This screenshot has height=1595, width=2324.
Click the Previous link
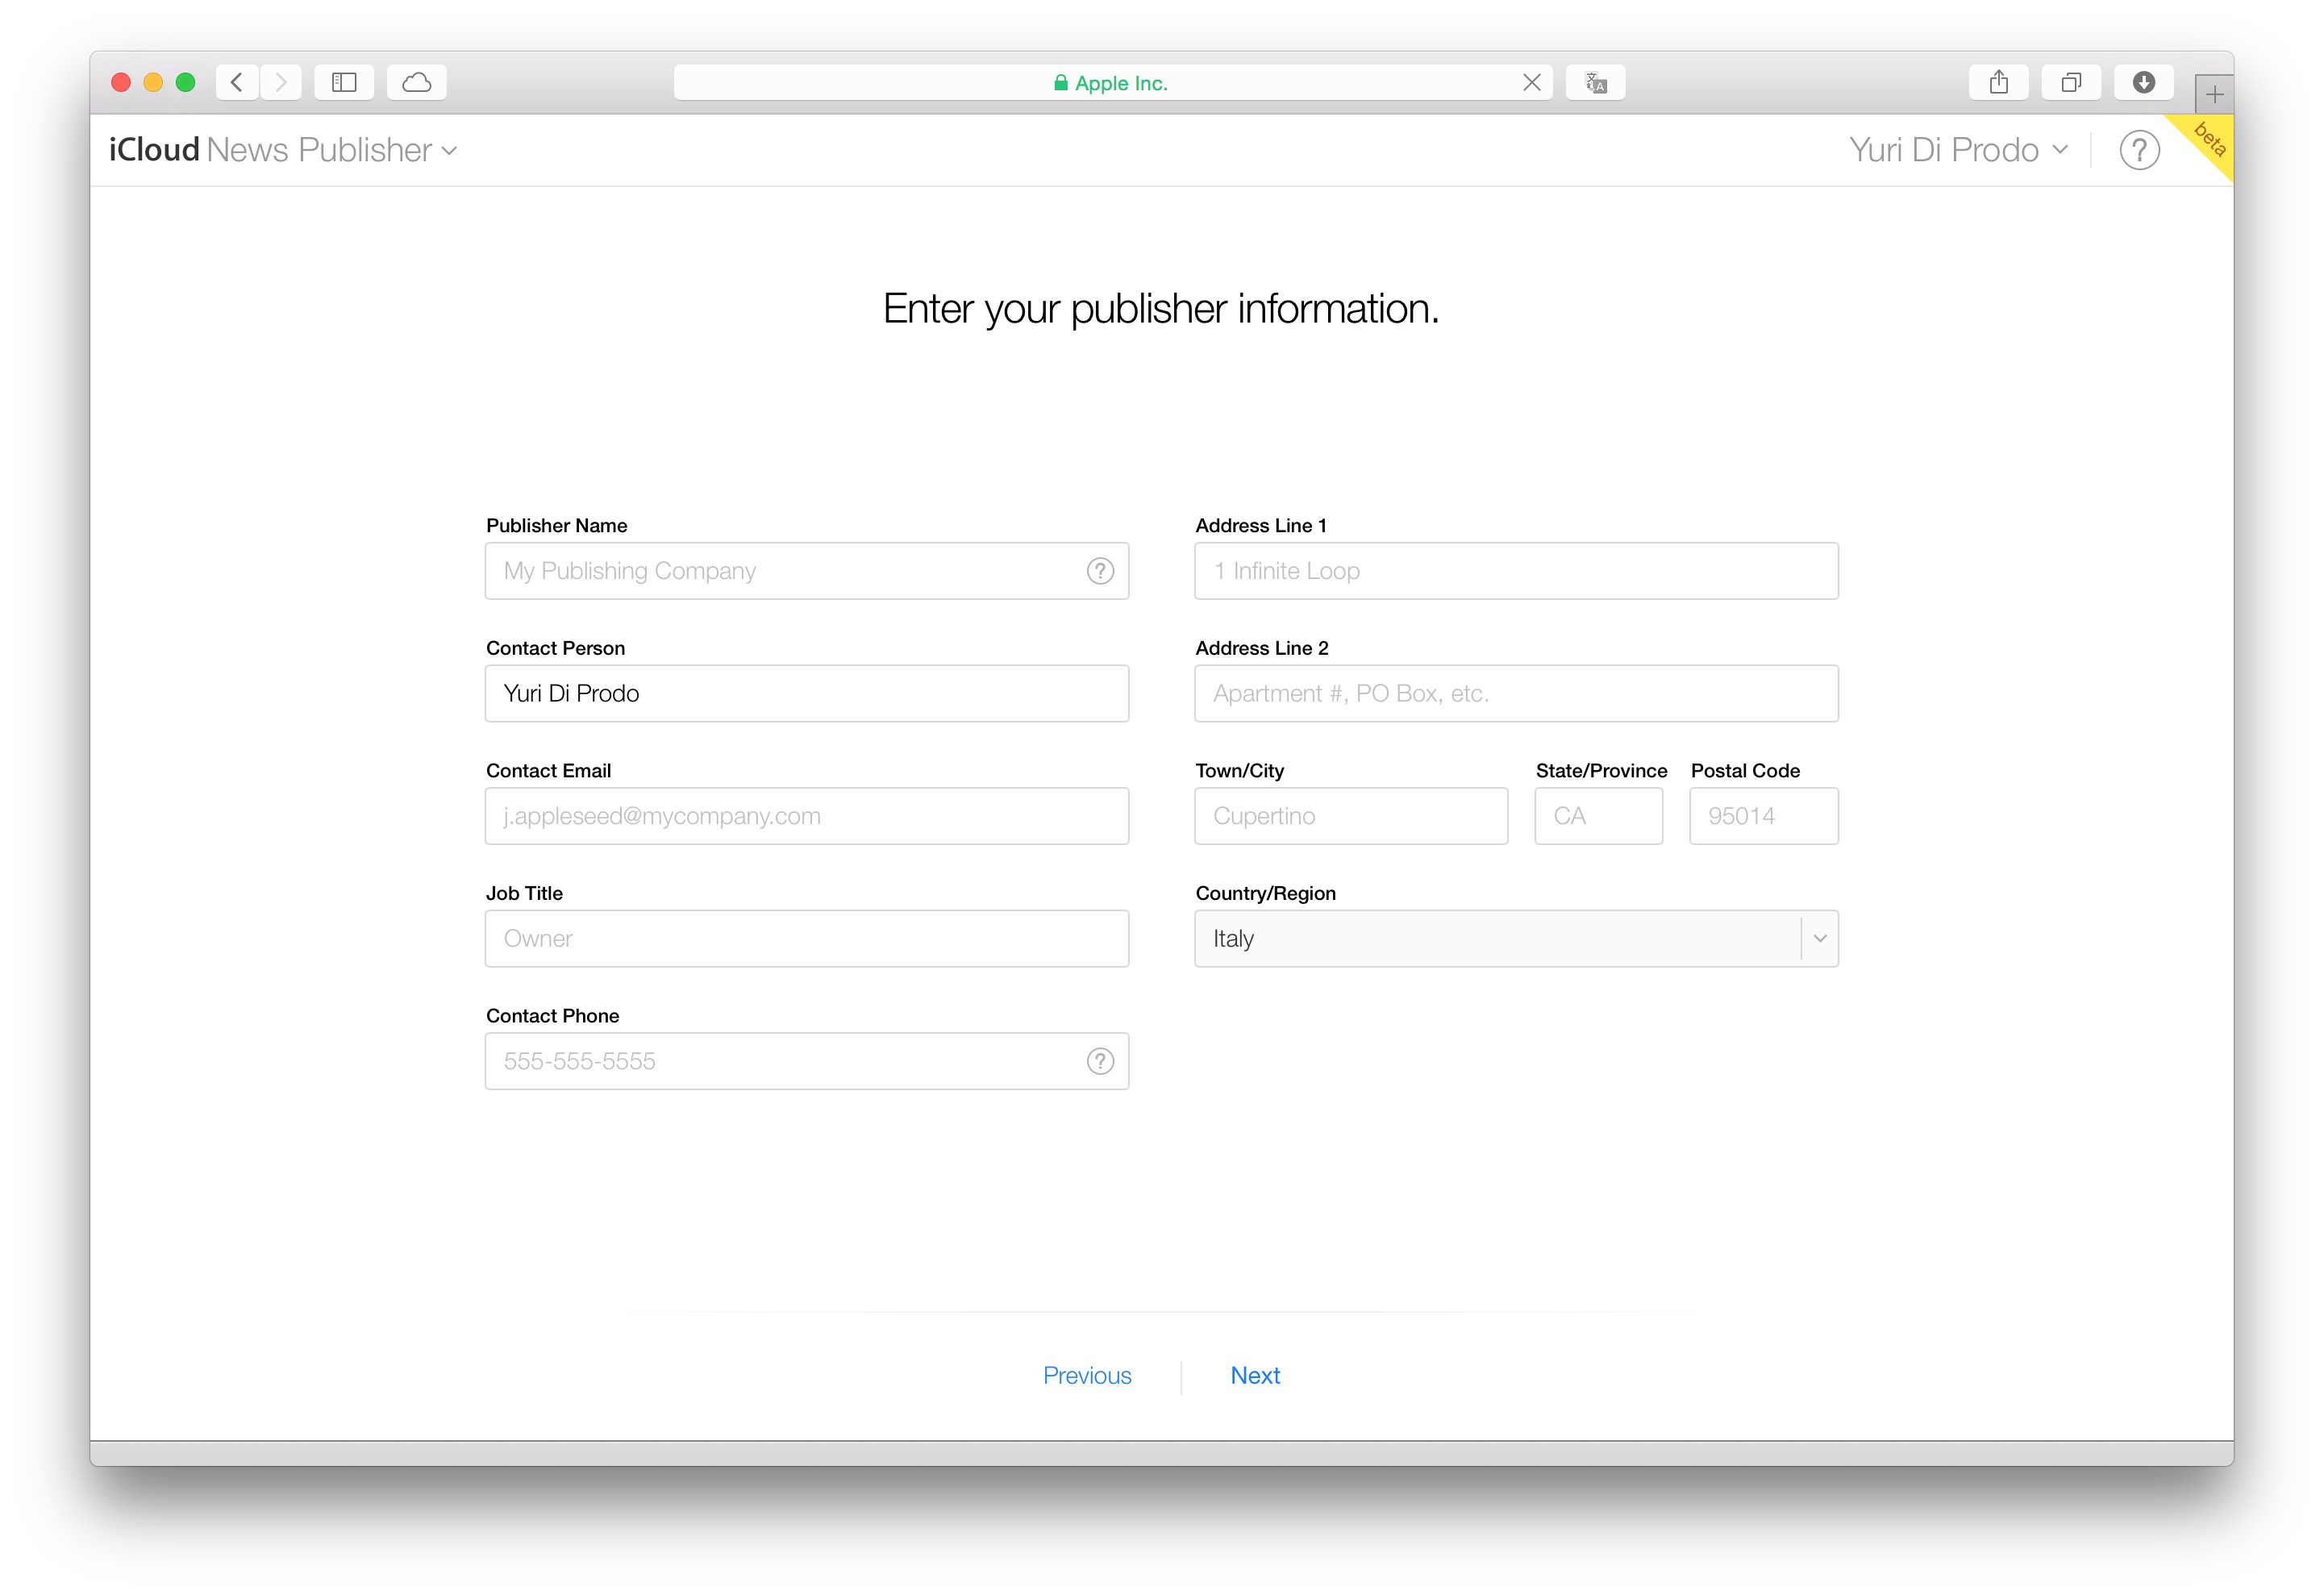point(1087,1375)
